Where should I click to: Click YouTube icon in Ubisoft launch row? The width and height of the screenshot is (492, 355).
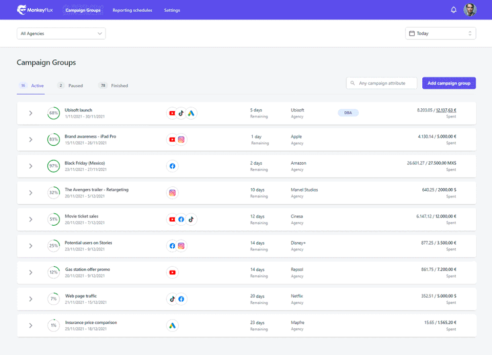(x=172, y=113)
